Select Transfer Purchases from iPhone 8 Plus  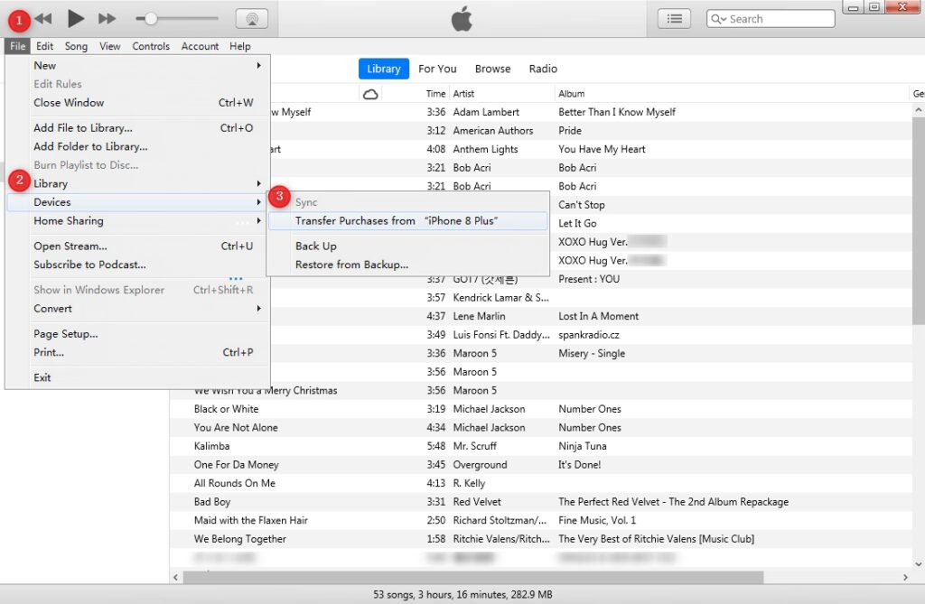[397, 220]
